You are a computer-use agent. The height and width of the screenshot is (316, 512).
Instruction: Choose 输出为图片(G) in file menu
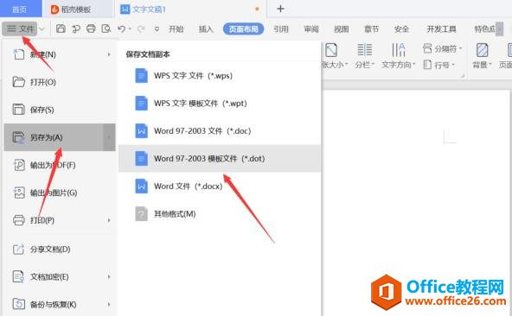pos(60,193)
